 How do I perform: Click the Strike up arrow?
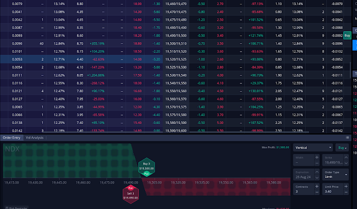tap(346, 157)
